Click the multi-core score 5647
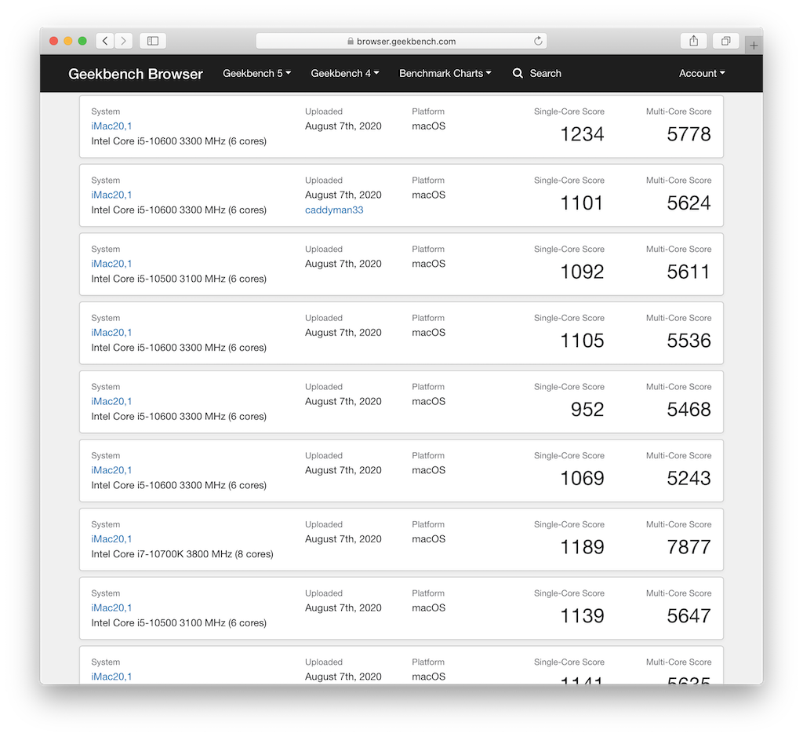The image size is (803, 737). click(x=689, y=616)
